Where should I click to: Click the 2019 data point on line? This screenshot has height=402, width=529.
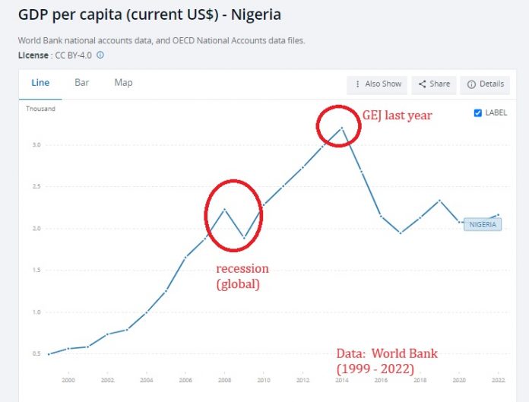440,201
